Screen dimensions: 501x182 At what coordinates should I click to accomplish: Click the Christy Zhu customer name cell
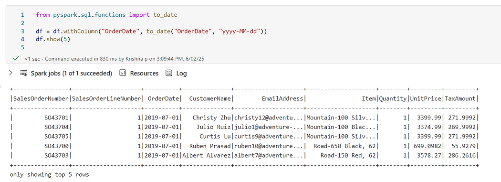click(x=212, y=118)
